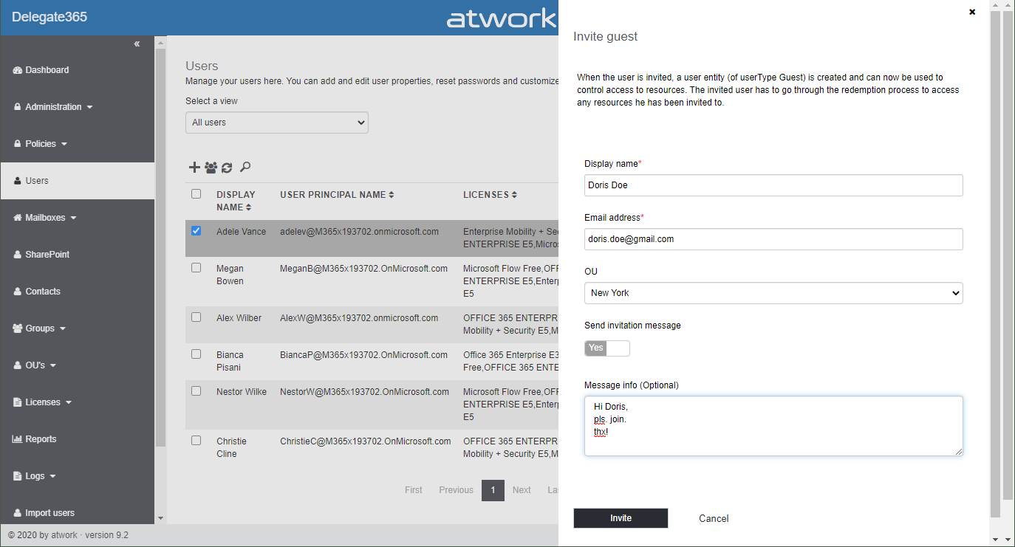
Task: Click the Policies lock icon
Action: [18, 144]
